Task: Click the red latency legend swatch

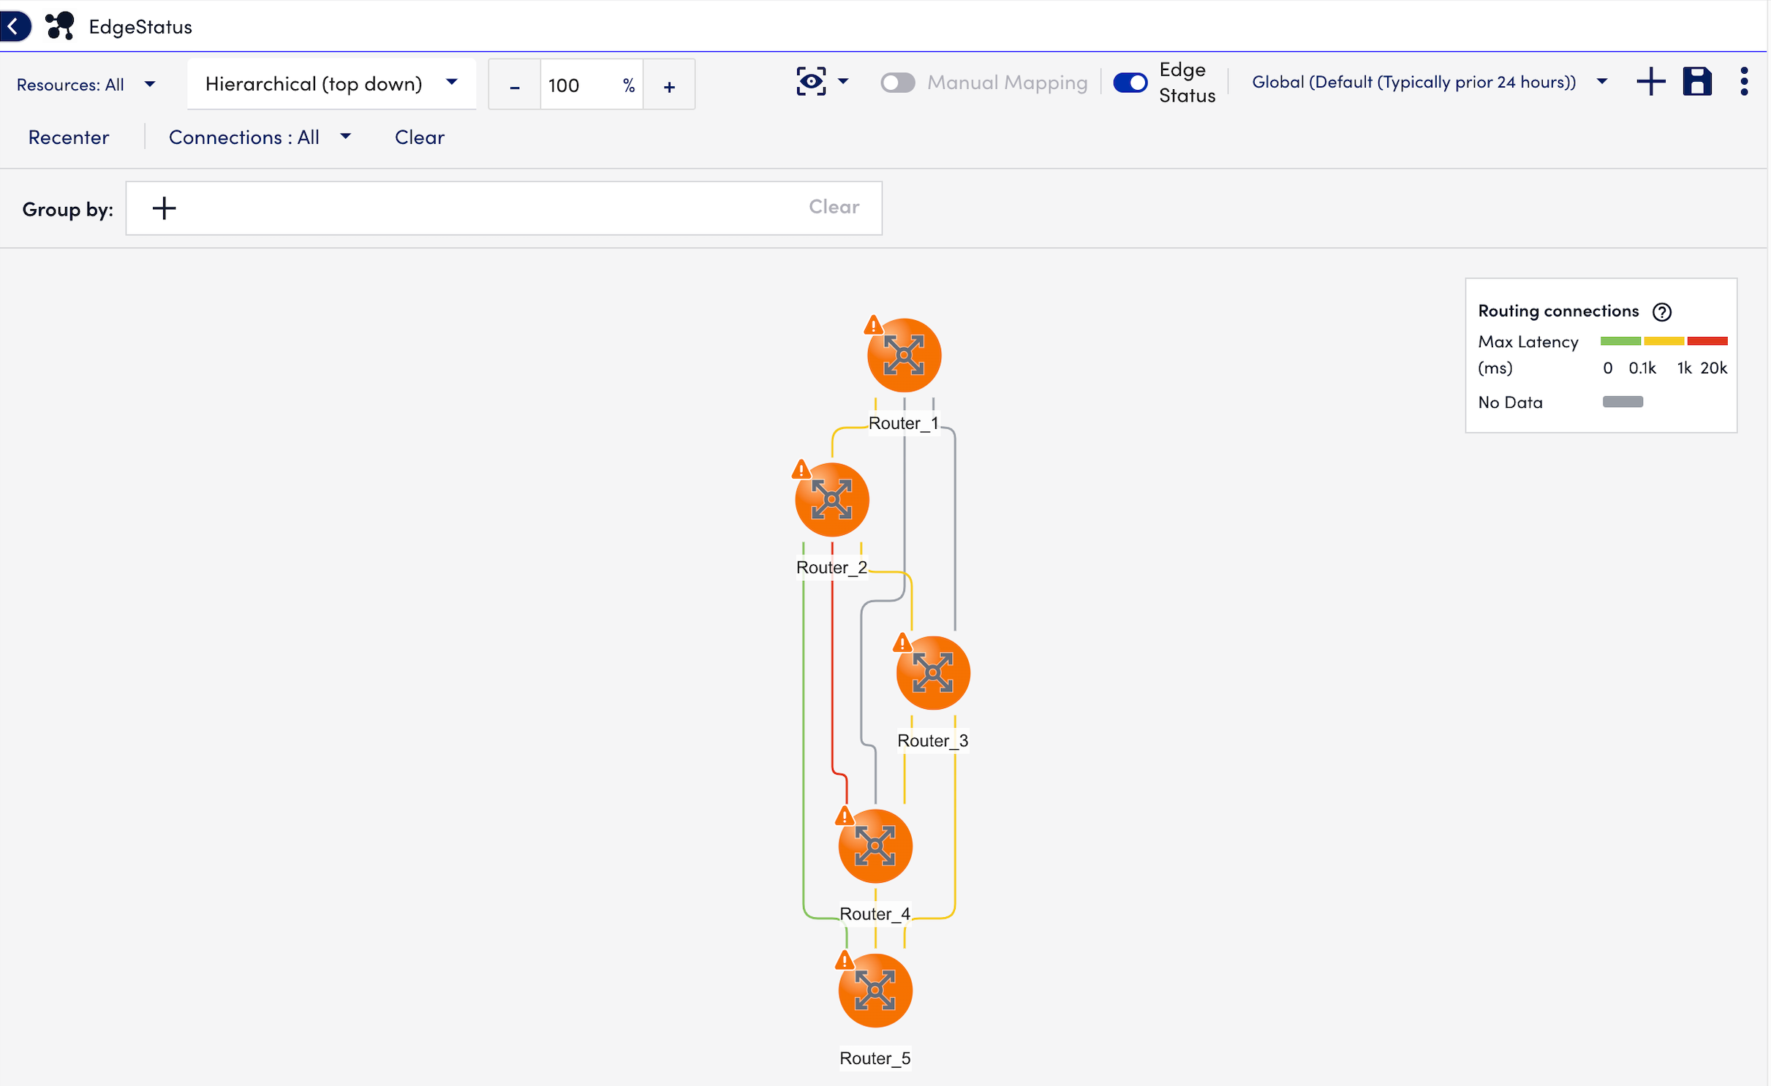Action: [x=1707, y=341]
